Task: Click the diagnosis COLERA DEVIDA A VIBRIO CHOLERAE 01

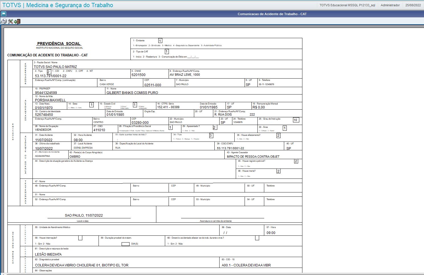Action: tap(82, 265)
